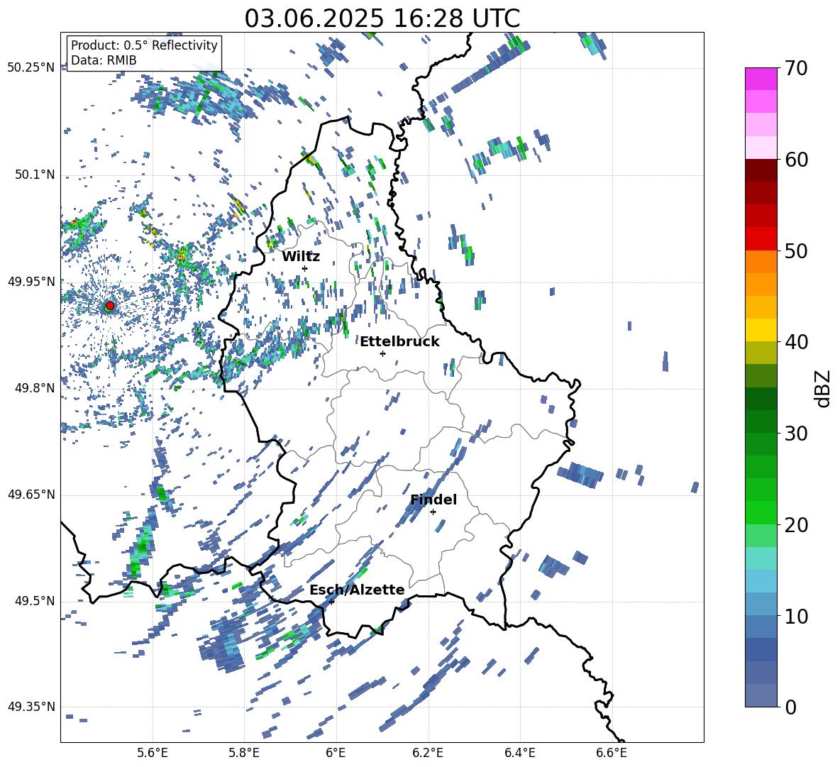Image resolution: width=840 pixels, height=767 pixels.
Task: Click the 5.6°E longitude label
Action: (x=152, y=753)
